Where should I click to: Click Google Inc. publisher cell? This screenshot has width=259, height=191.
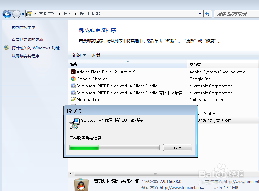(200, 79)
